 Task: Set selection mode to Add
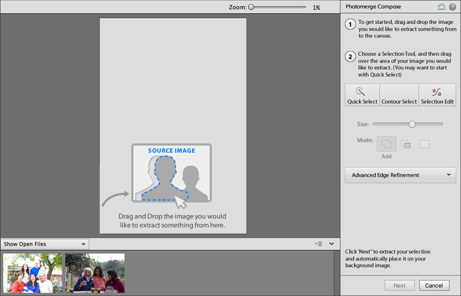pos(386,144)
